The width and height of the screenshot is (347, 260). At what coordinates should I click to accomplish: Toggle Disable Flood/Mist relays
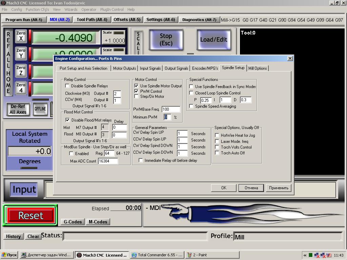[67, 120]
